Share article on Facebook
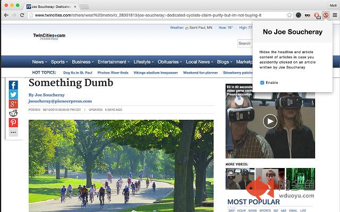 (13, 85)
